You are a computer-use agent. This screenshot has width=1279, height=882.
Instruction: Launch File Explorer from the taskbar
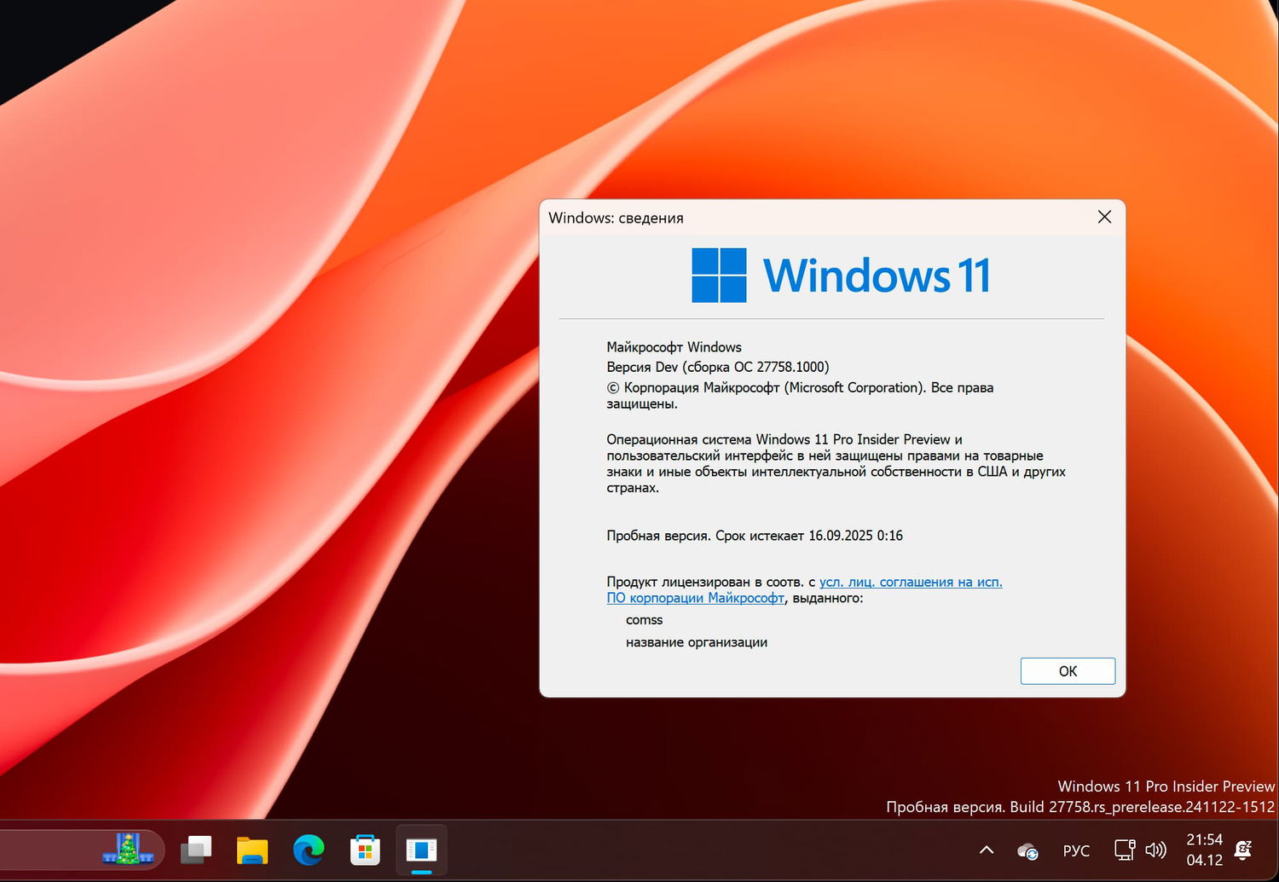tap(252, 850)
